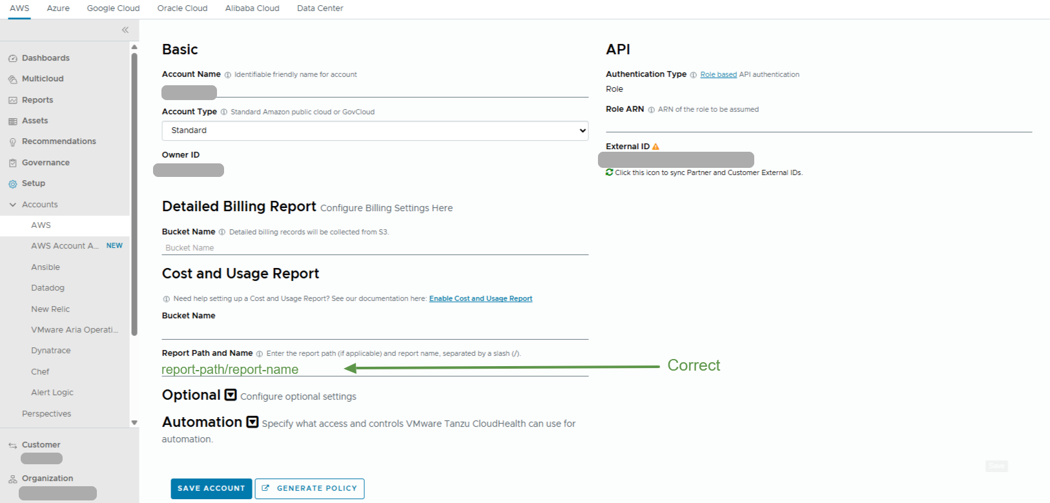The image size is (1050, 503).
Task: Open the Google Cloud tab
Action: click(113, 8)
